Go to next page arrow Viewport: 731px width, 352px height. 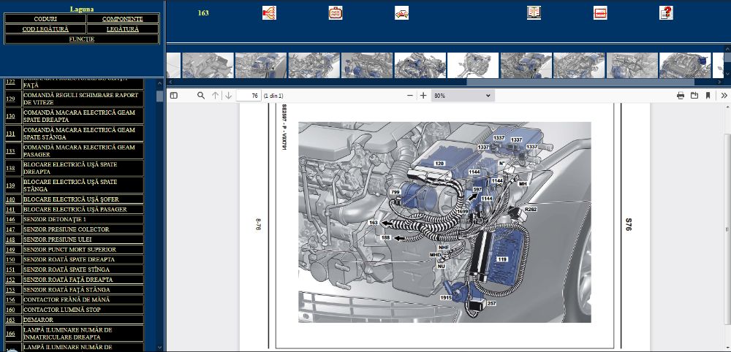229,96
